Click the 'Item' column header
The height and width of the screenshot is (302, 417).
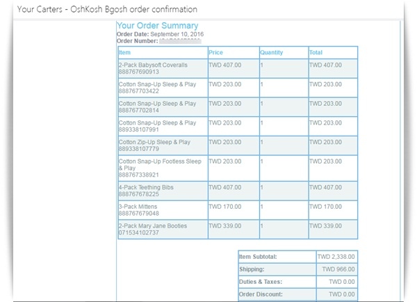124,52
